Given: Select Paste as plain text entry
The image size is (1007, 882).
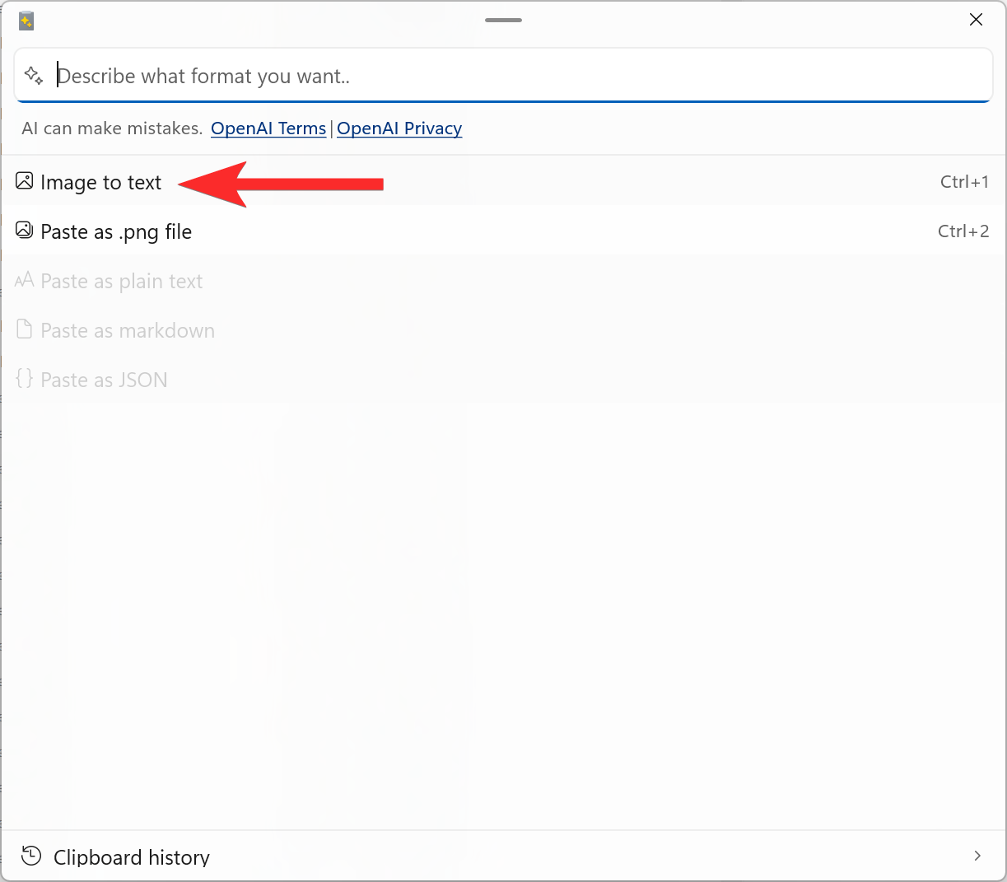Looking at the screenshot, I should tap(121, 282).
